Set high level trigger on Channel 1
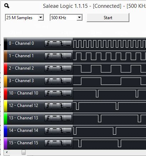Viewport: 146px width, 156px height. tap(55, 56)
